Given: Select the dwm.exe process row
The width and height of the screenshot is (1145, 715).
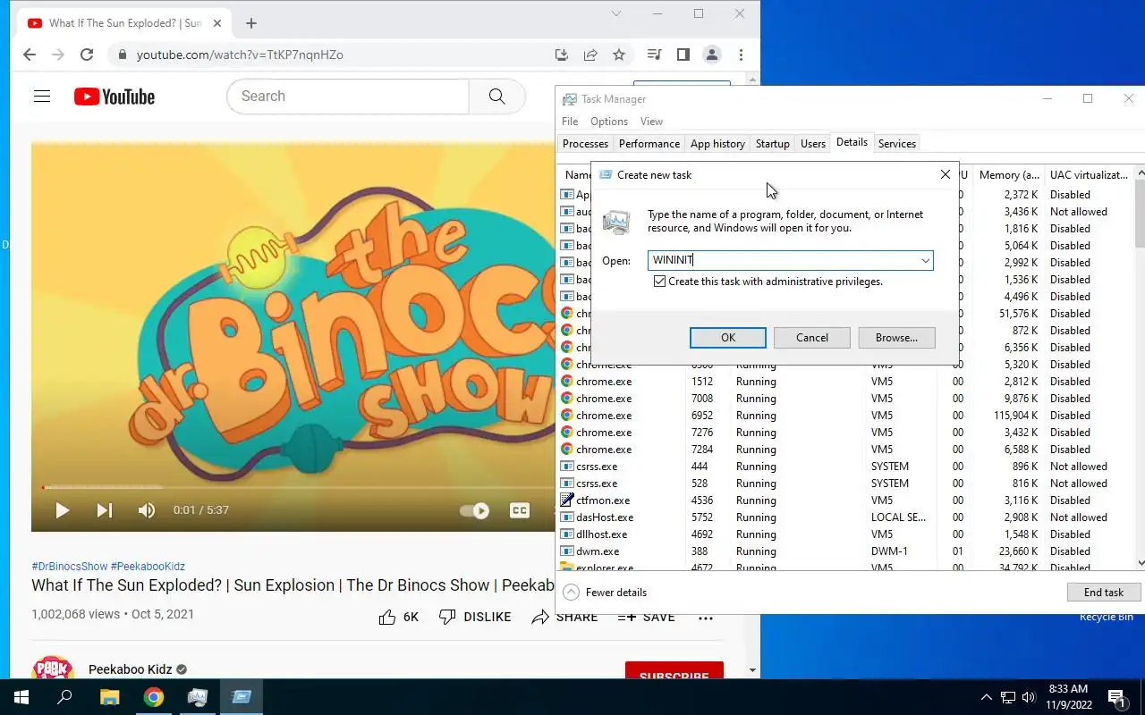Looking at the screenshot, I should (846, 551).
